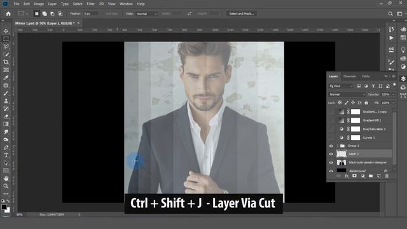Create a new layer icon
This screenshot has width=407, height=229.
(x=379, y=176)
